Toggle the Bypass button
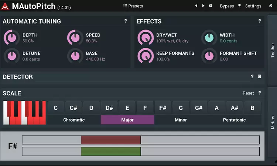277x166 pixels. (x=227, y=6)
